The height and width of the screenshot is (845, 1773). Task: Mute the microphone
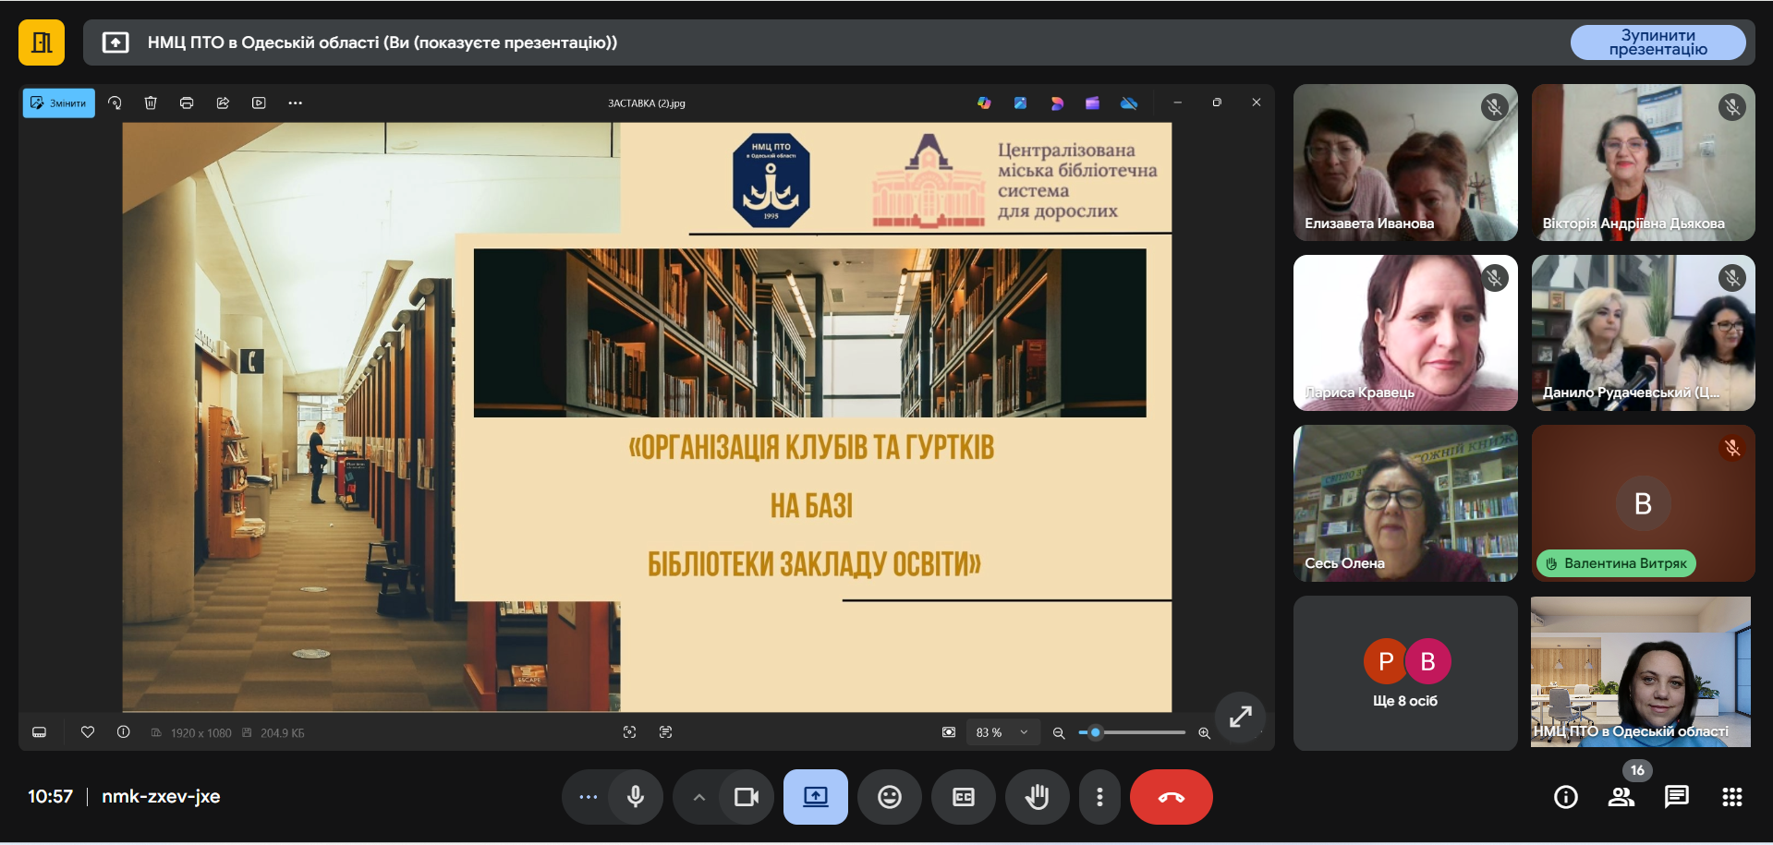coord(636,797)
